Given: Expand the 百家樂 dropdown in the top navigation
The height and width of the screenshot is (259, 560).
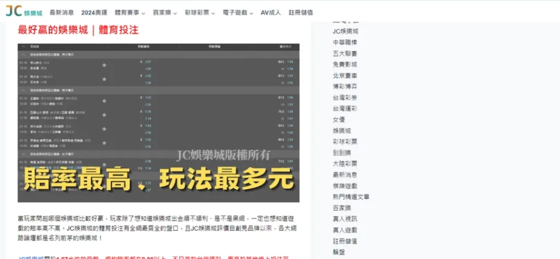Looking at the screenshot, I should 165,13.
